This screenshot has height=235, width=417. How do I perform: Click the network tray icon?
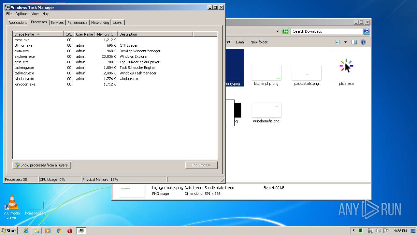point(370,231)
